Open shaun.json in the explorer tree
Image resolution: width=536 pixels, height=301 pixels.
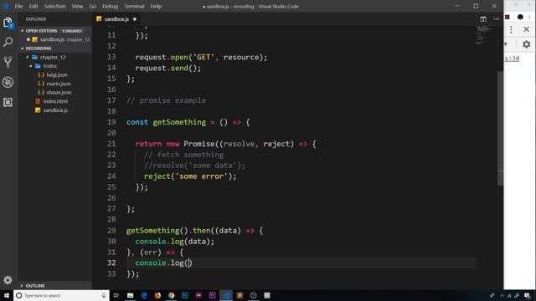59,93
